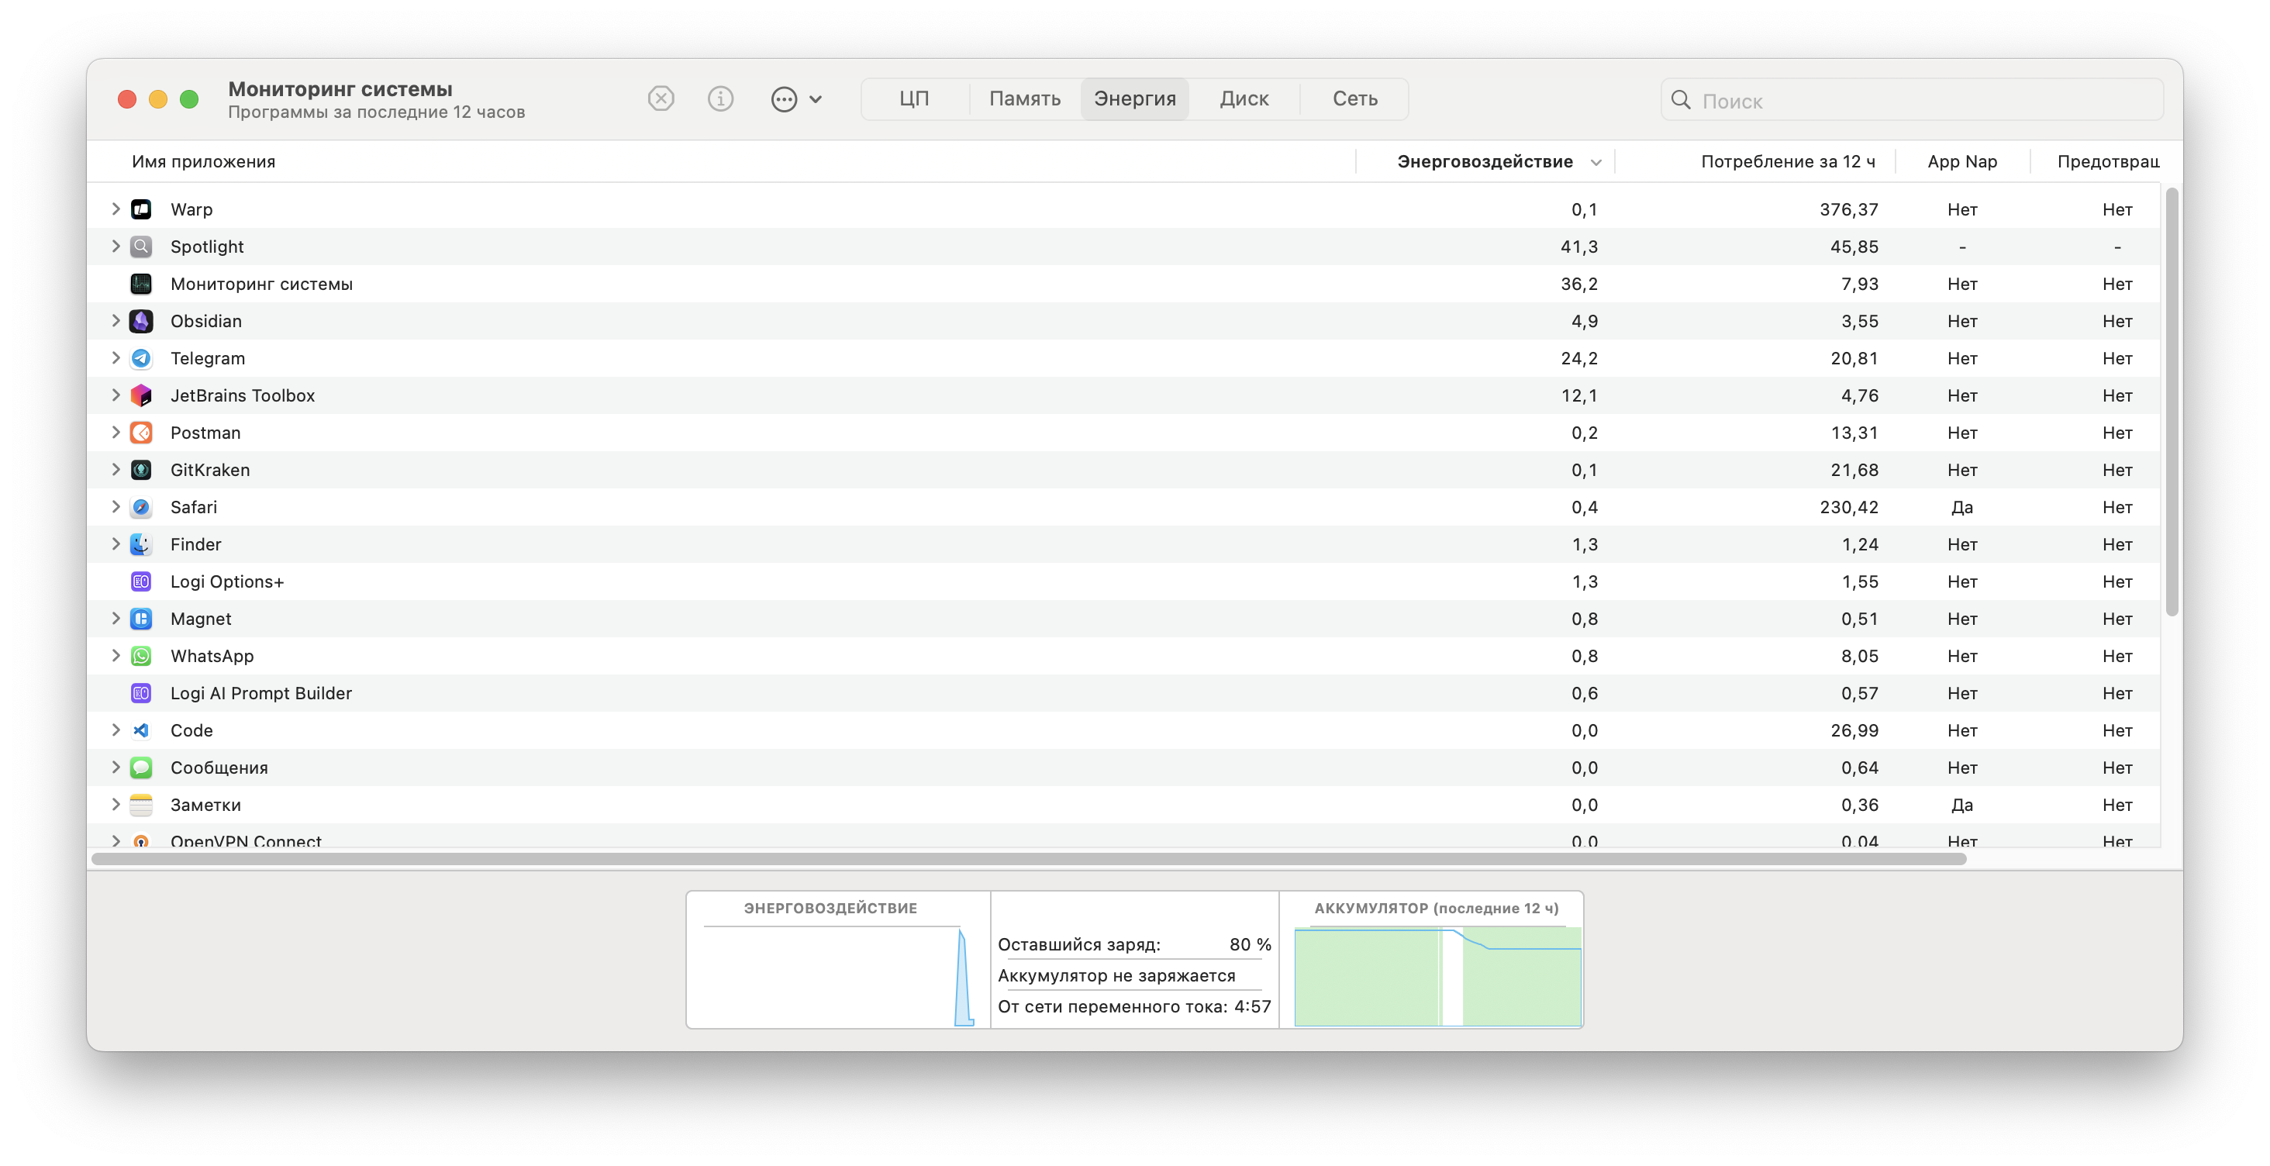Click the Мониторинг системы app icon in list
Image resolution: width=2270 pixels, height=1166 pixels.
(x=141, y=284)
